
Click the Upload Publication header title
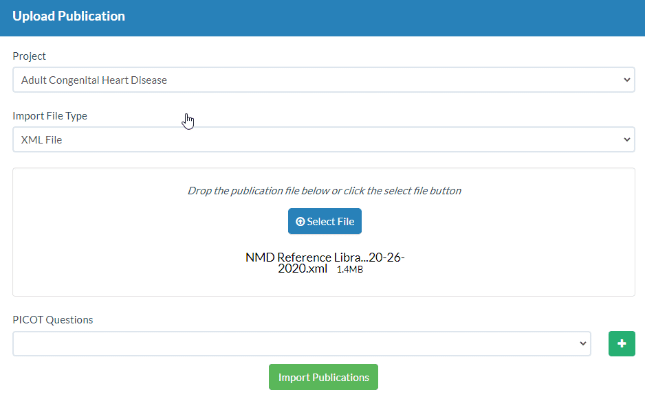[x=69, y=16]
